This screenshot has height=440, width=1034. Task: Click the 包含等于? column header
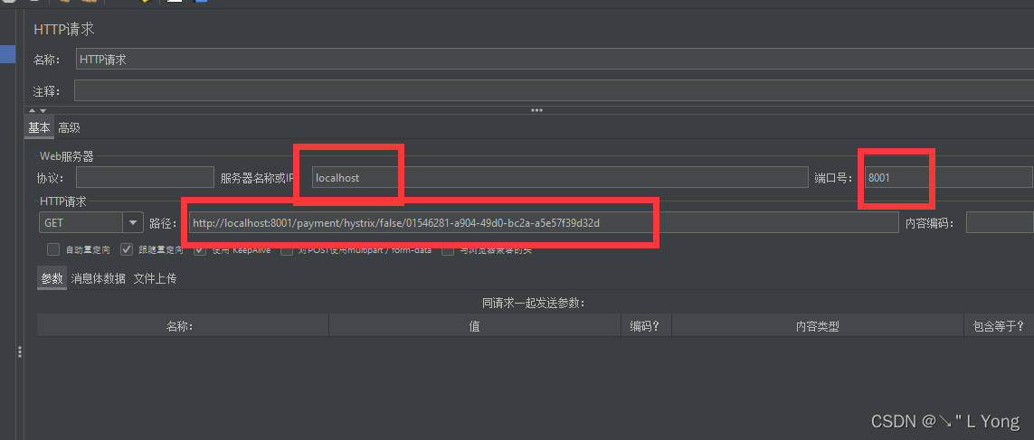pyautogui.click(x=999, y=326)
